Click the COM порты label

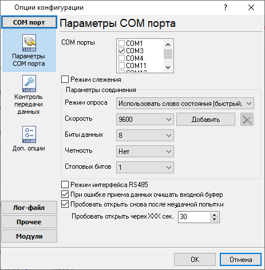coord(78,42)
